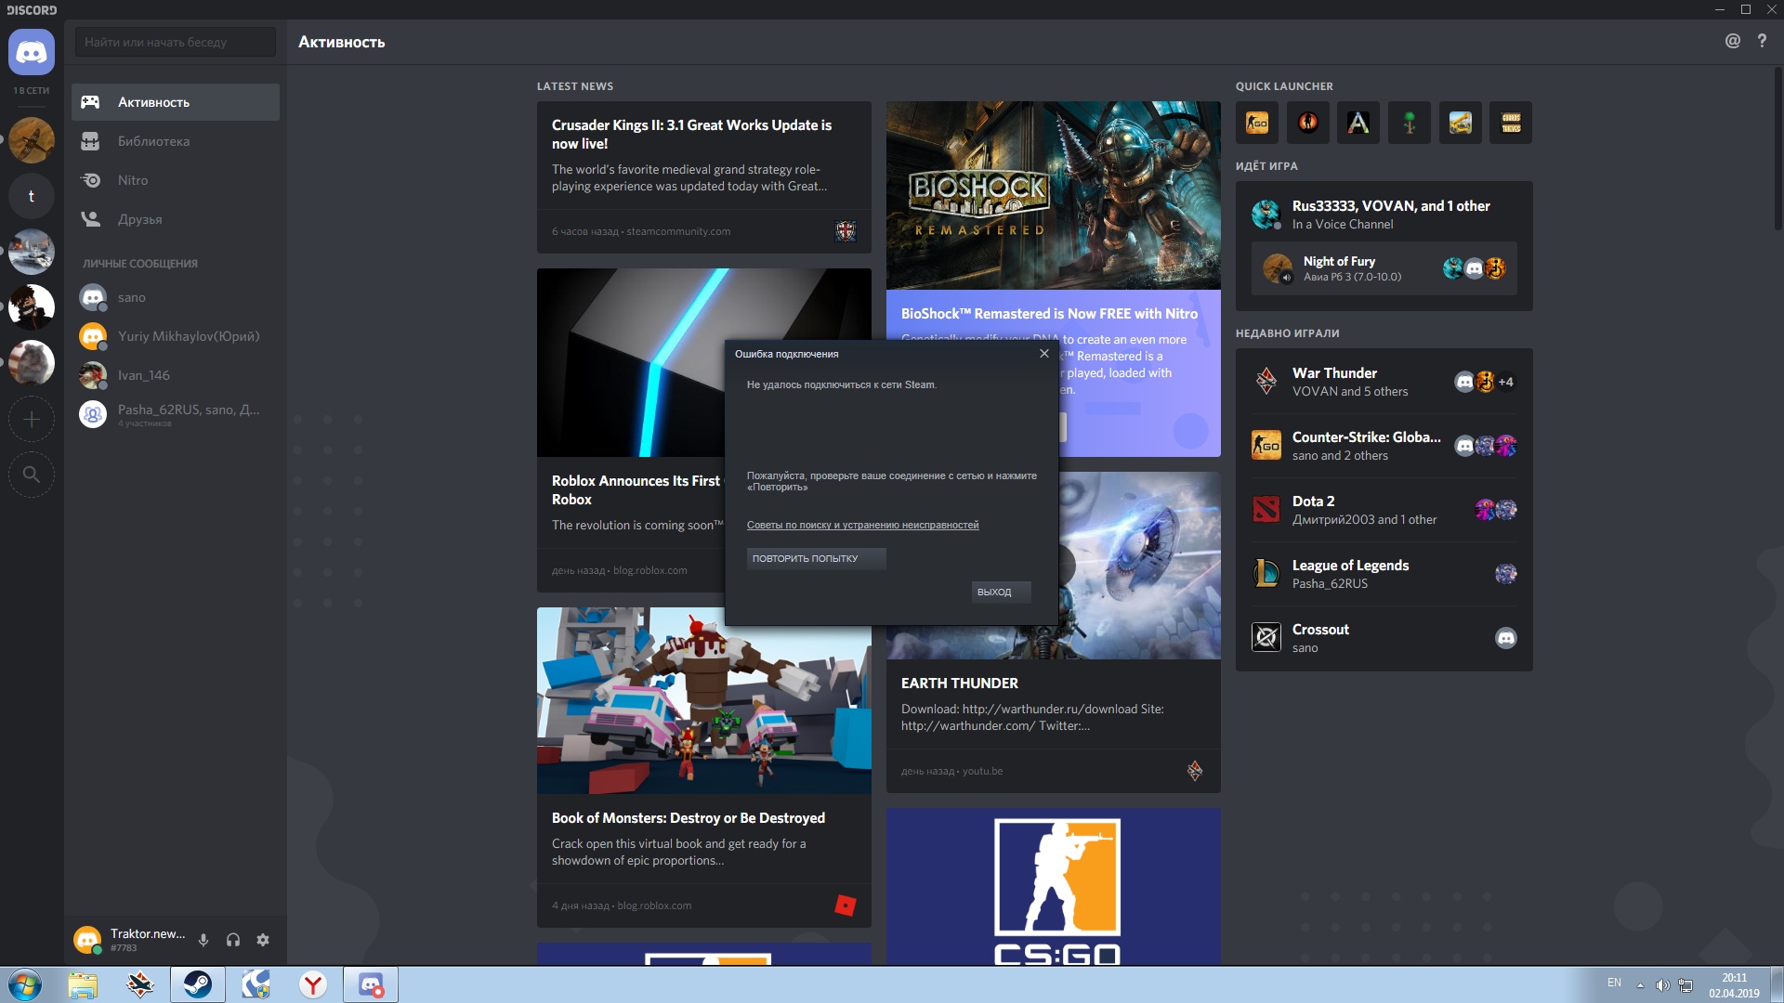Click the EN language indicator

point(1615,983)
